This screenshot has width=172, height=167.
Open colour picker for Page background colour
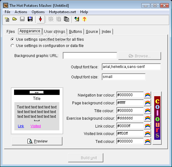(148, 103)
